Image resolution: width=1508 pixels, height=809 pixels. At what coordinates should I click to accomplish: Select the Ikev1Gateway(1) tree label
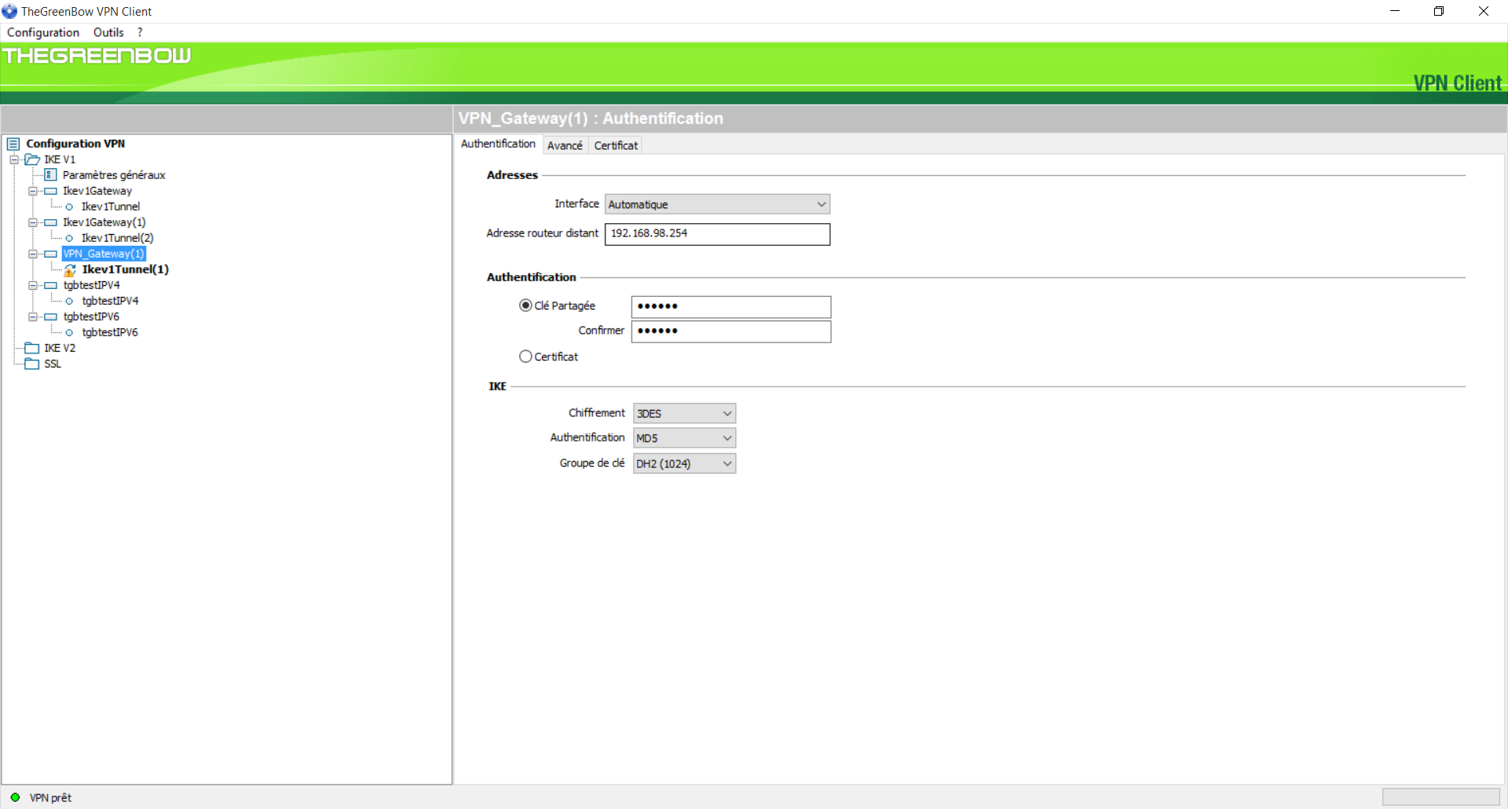point(104,222)
